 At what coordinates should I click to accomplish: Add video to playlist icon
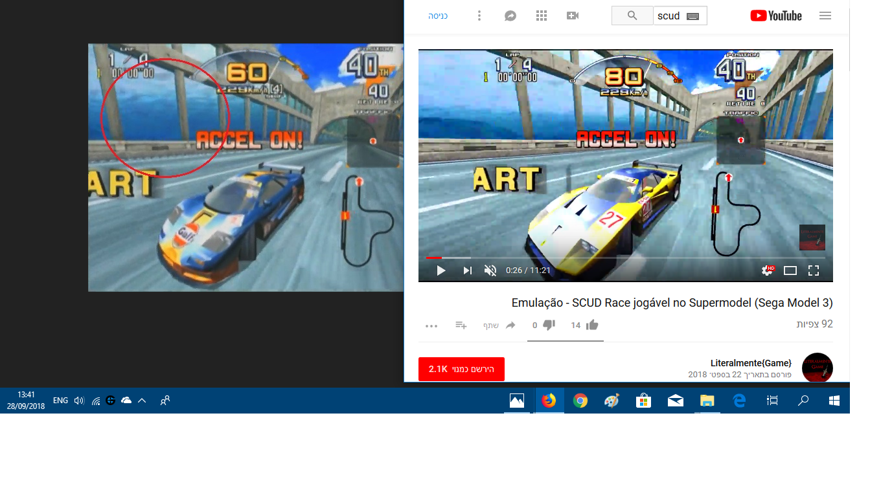tap(461, 325)
